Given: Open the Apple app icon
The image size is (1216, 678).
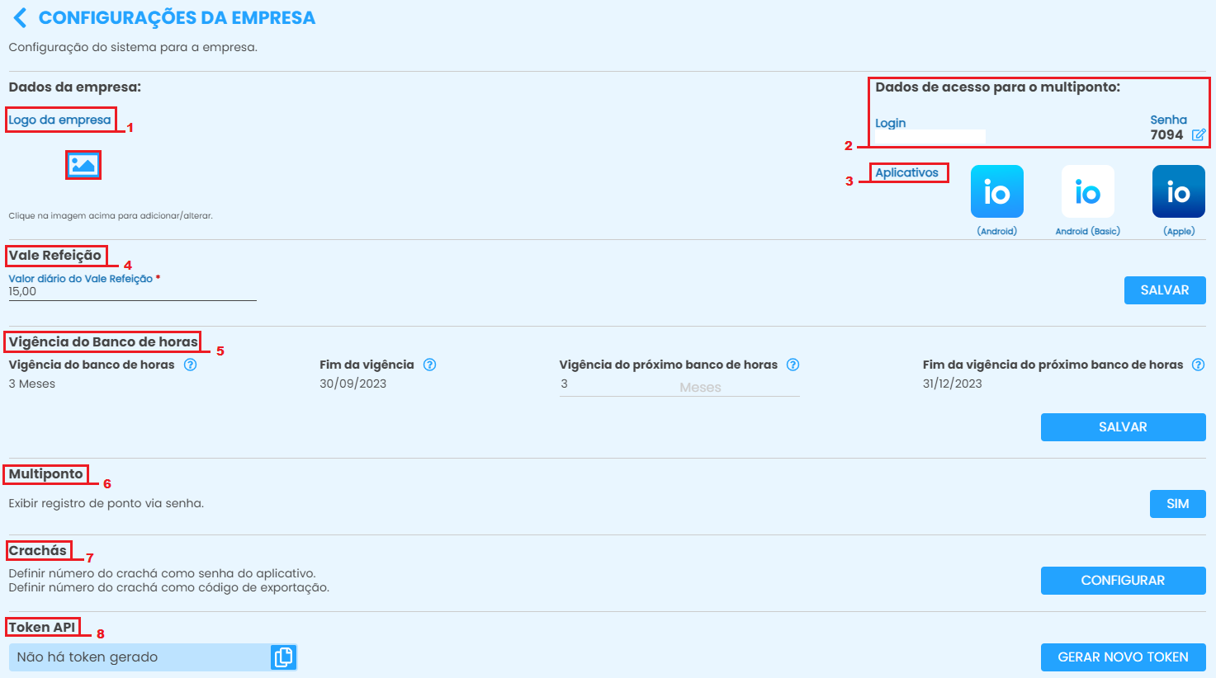Looking at the screenshot, I should (1178, 191).
